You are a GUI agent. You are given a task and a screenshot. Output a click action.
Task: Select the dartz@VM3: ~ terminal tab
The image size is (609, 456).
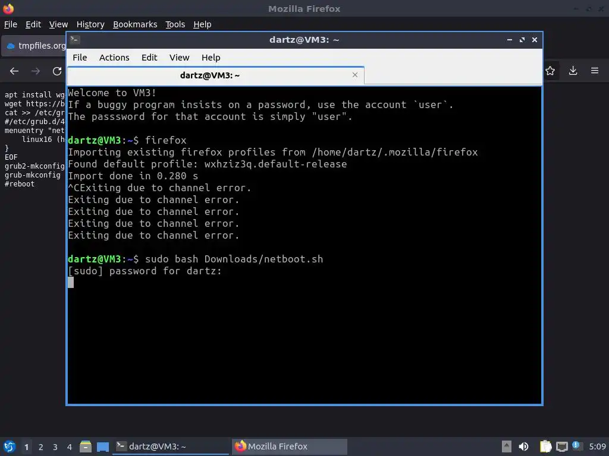pyautogui.click(x=215, y=75)
